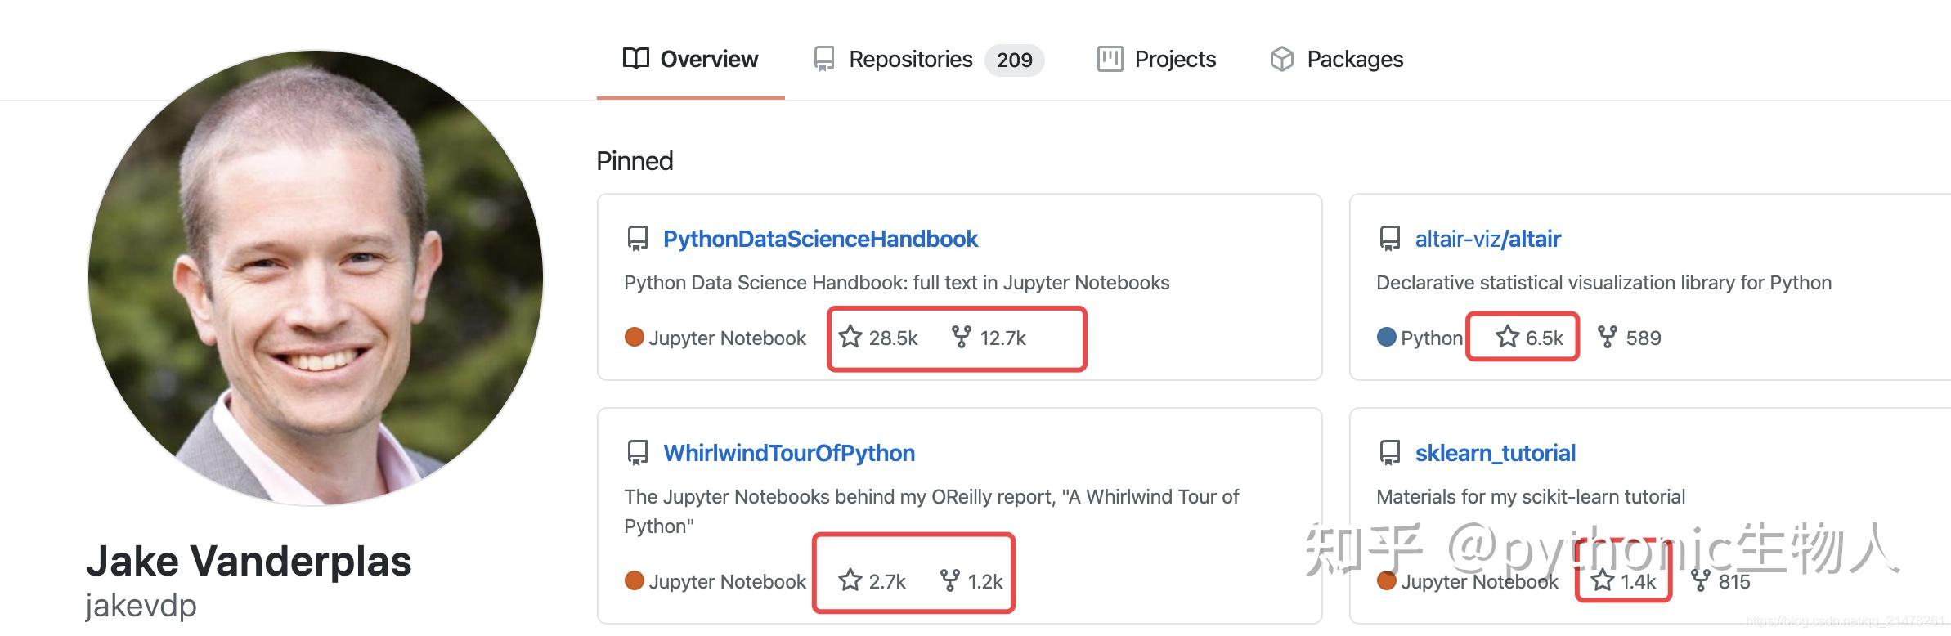1951x636 pixels.
Task: Click Jake Vanderplas profile avatar photo
Action: click(316, 278)
